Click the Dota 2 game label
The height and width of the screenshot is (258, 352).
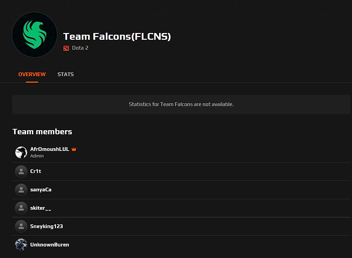pos(80,48)
